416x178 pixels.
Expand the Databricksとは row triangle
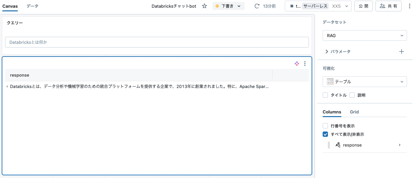(x=7, y=86)
